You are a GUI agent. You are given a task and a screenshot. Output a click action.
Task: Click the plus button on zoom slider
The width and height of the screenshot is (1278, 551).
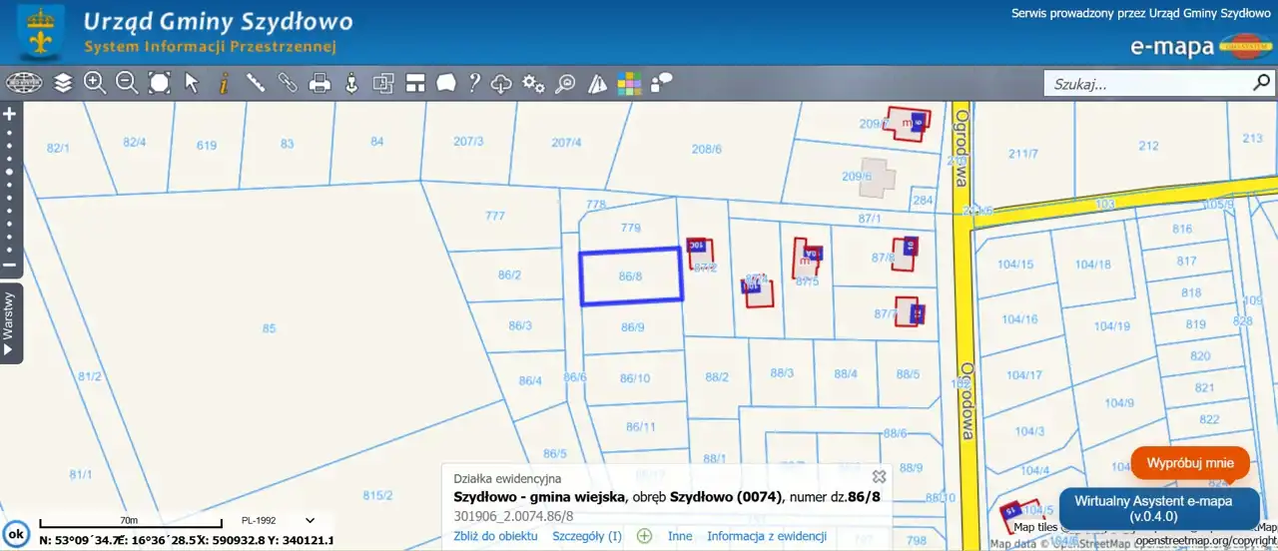tap(10, 114)
